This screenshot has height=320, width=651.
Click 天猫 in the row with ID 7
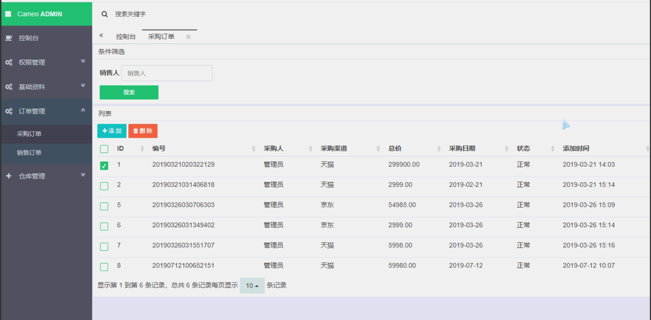327,245
